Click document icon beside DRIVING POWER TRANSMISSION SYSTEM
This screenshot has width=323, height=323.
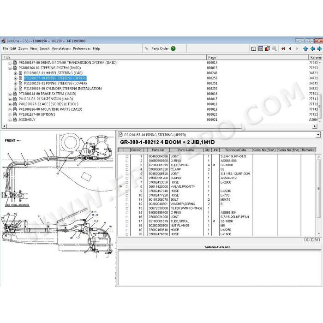point(15,62)
